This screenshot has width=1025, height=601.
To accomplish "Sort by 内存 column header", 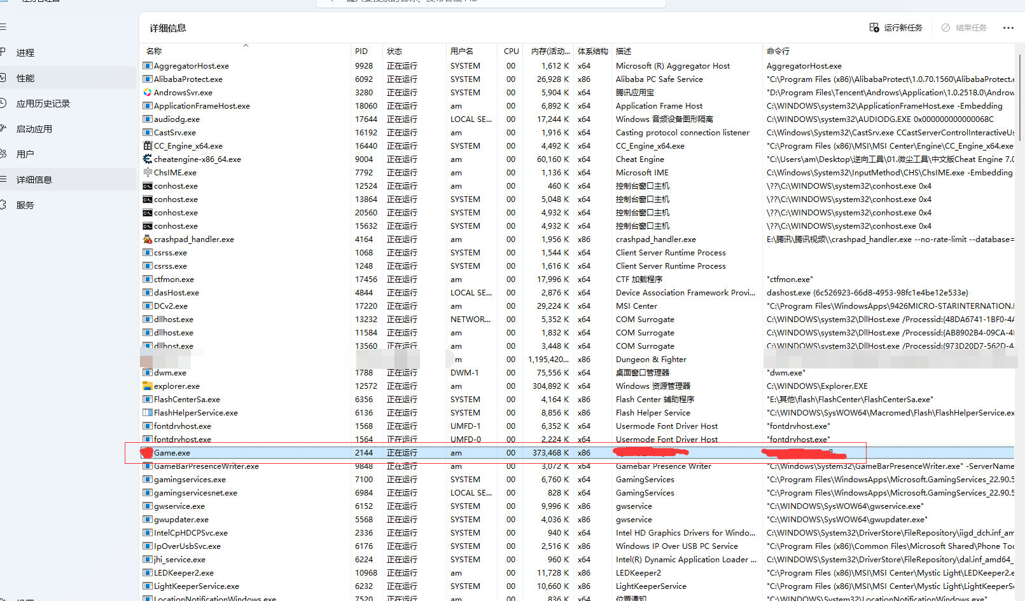I will click(549, 51).
